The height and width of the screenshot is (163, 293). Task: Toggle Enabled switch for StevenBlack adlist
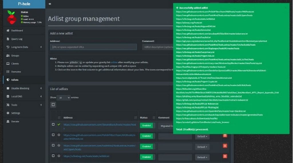[147, 126]
